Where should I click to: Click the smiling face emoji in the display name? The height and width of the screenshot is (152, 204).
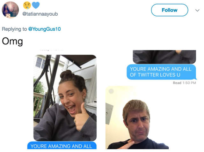pos(27,5)
